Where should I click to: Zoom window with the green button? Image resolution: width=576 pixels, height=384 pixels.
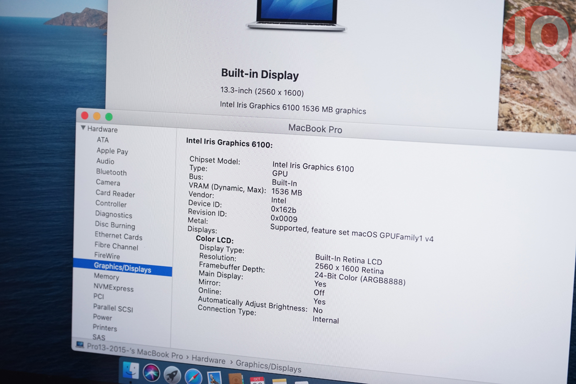pos(109,117)
